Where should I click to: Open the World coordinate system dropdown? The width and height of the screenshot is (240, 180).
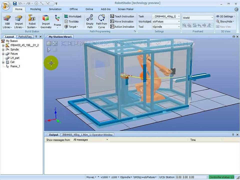(x=198, y=18)
